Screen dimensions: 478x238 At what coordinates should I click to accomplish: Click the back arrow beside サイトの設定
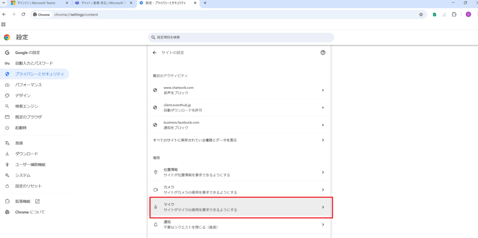click(155, 53)
